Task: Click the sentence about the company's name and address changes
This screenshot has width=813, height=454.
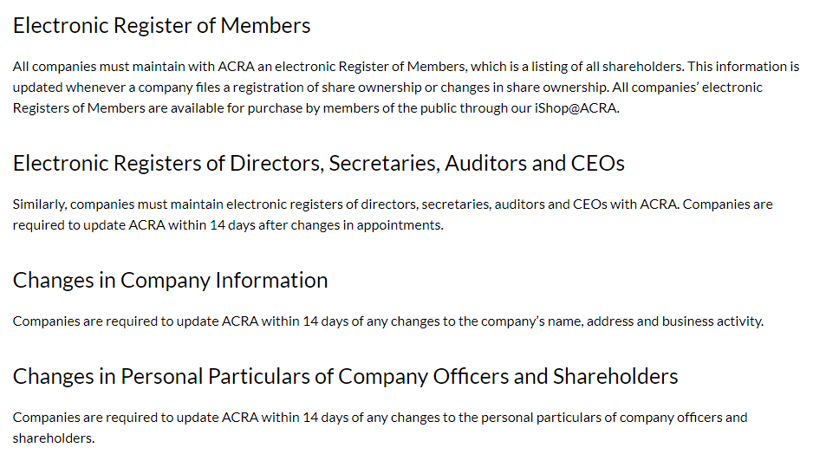Action: pos(387,321)
